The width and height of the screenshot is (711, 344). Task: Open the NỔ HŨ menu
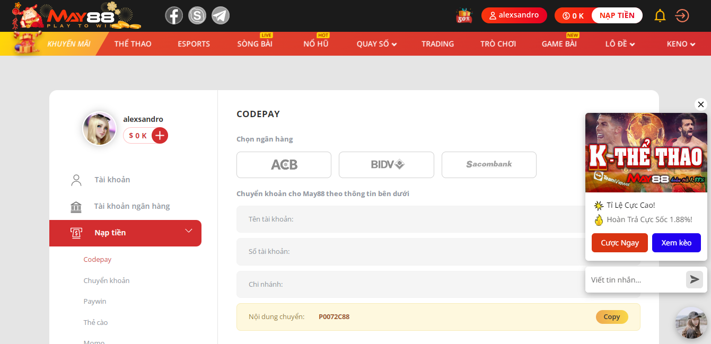tap(316, 44)
